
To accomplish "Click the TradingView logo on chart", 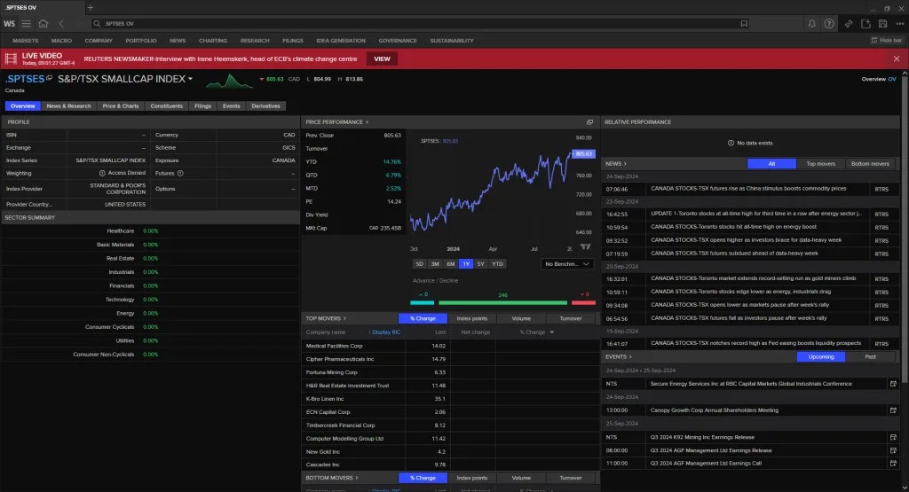I will click(x=586, y=246).
